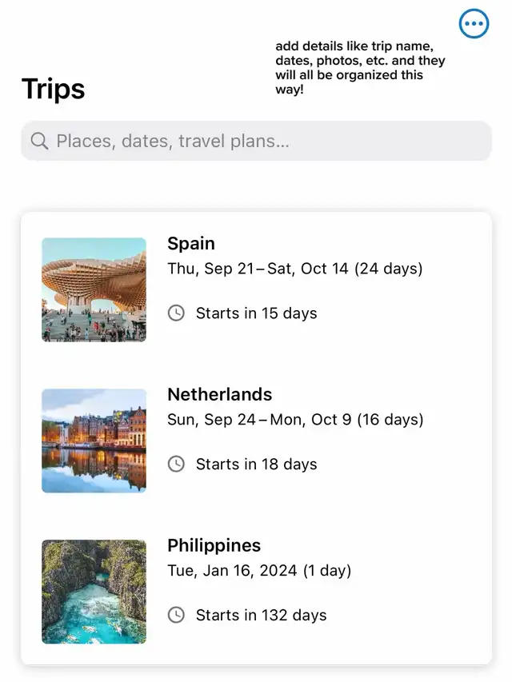Select the Netherlands trip title
Viewport: 512px width, 682px height.
coord(220,394)
